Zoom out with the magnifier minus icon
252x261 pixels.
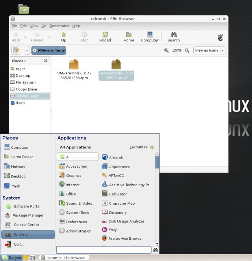coord(166,50)
